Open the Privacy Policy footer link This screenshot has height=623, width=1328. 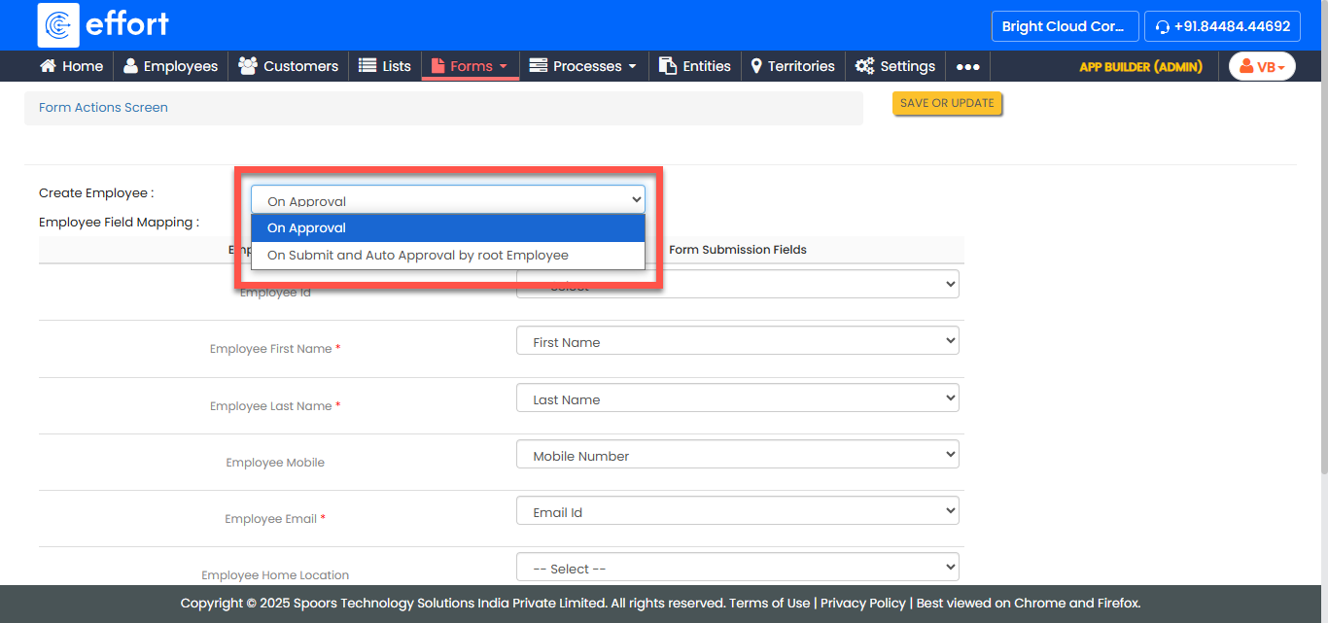coord(862,604)
